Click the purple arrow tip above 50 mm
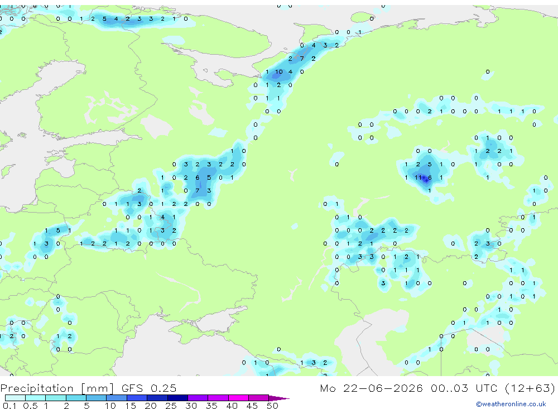This screenshot has height=409, width=558. 278,398
